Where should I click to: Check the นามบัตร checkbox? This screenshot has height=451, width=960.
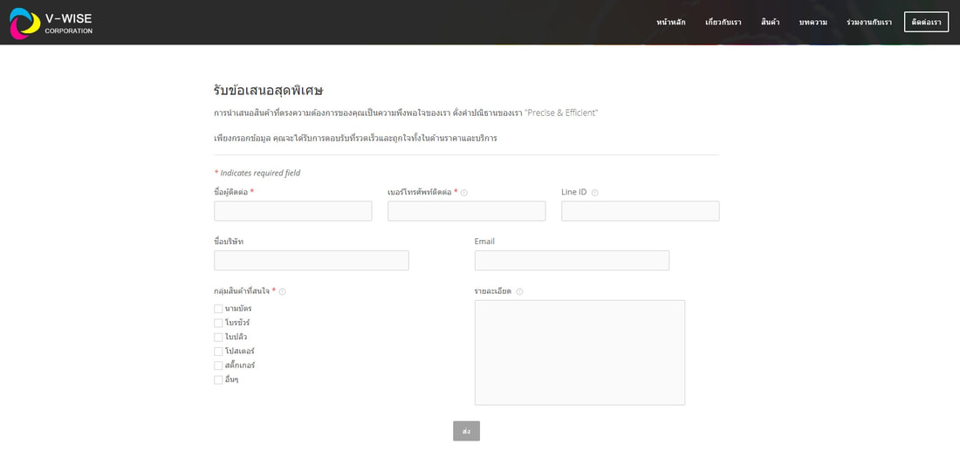point(218,309)
